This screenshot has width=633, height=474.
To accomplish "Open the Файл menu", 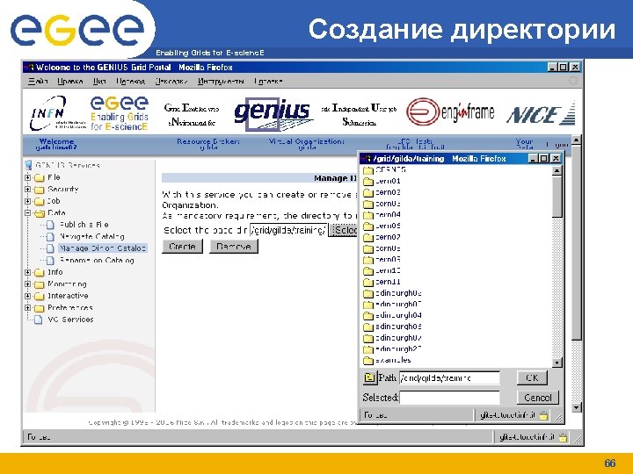I will [x=38, y=82].
